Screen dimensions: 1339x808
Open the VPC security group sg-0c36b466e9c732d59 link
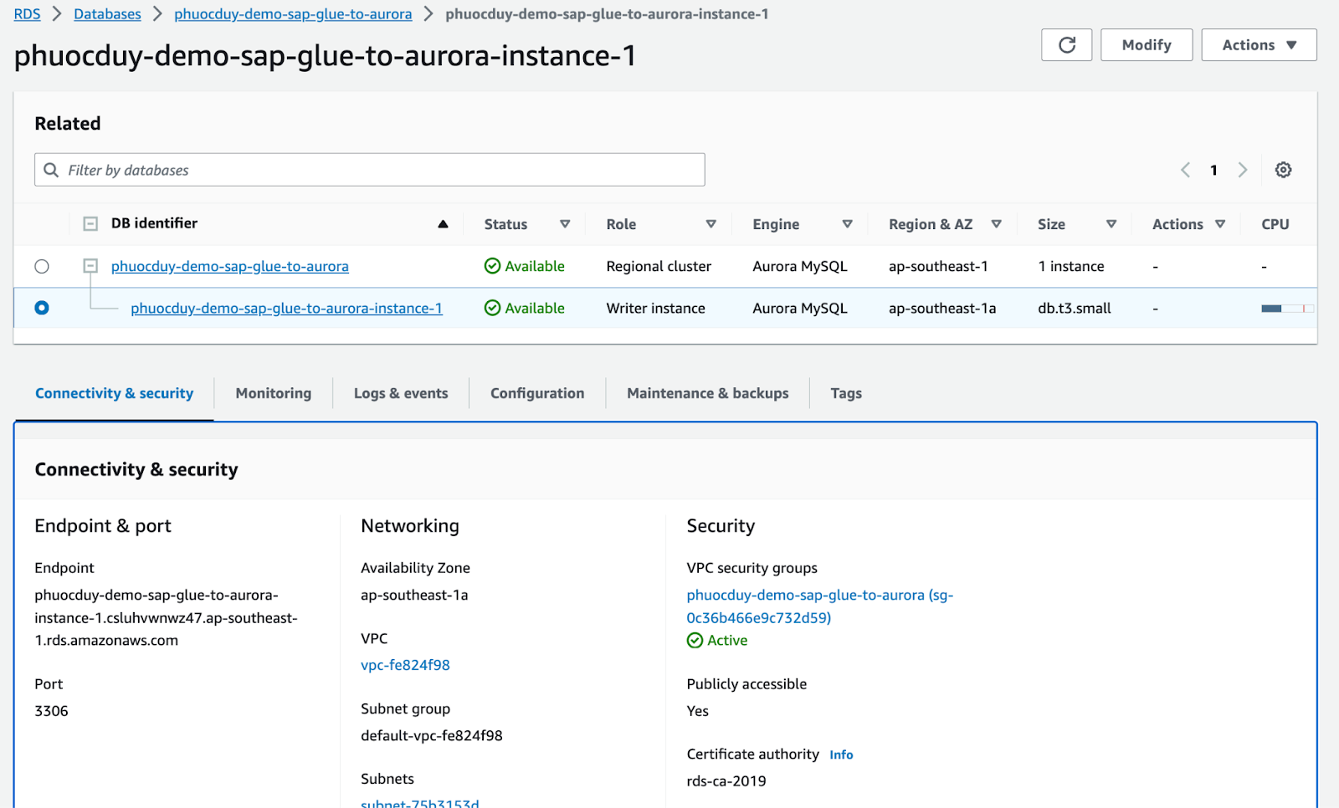[820, 606]
